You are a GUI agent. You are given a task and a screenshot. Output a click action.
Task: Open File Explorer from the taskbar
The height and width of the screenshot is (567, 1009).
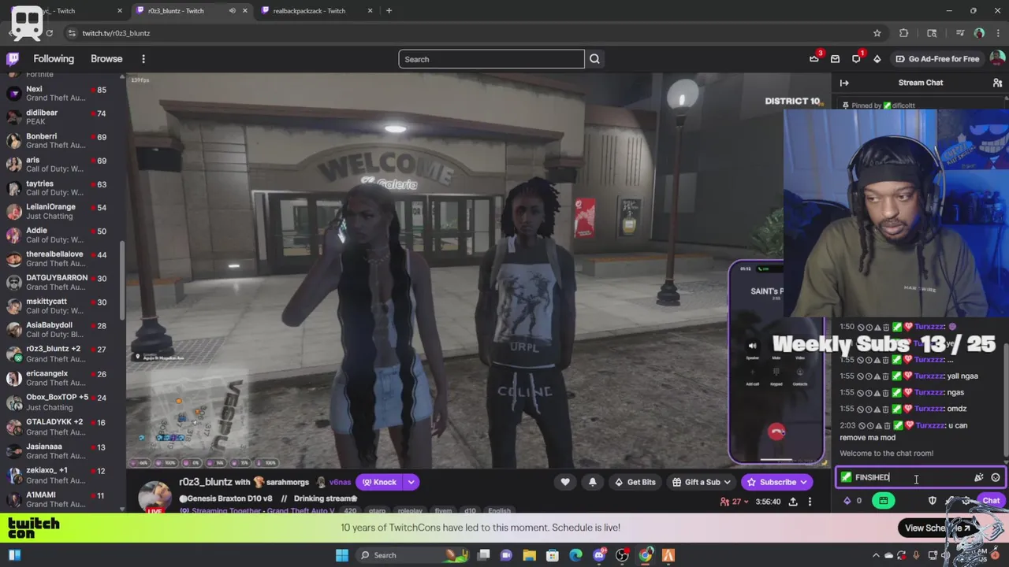pos(530,555)
